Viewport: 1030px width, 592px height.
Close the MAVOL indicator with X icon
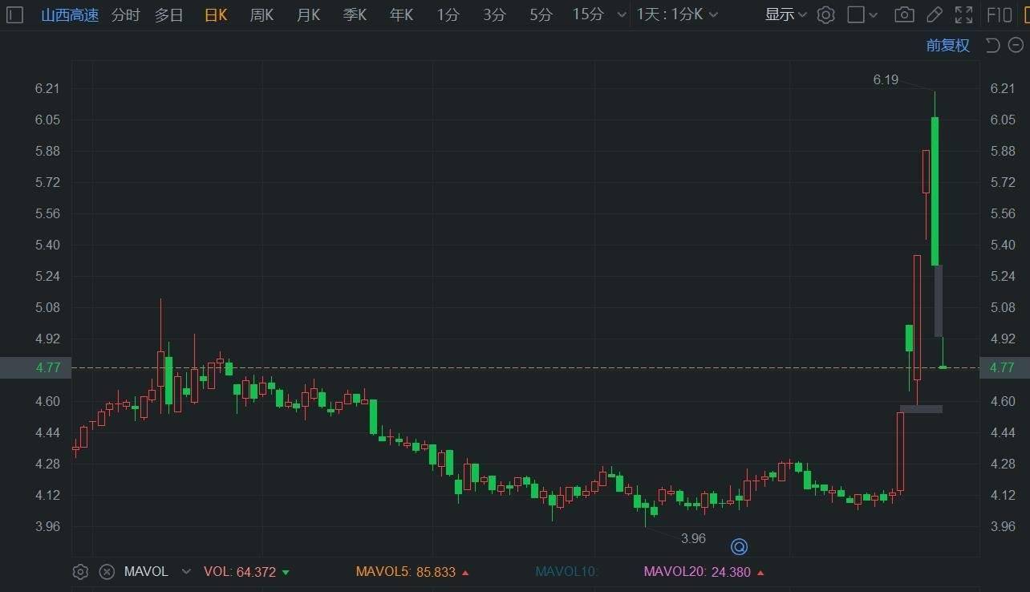107,572
